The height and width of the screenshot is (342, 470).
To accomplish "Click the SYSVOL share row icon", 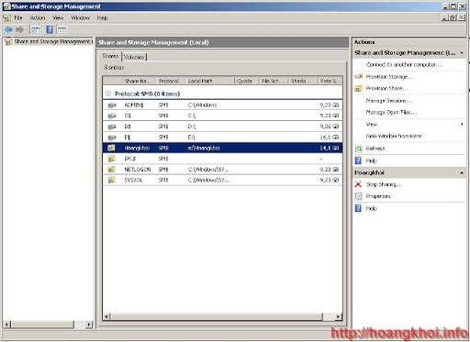I will [x=111, y=180].
